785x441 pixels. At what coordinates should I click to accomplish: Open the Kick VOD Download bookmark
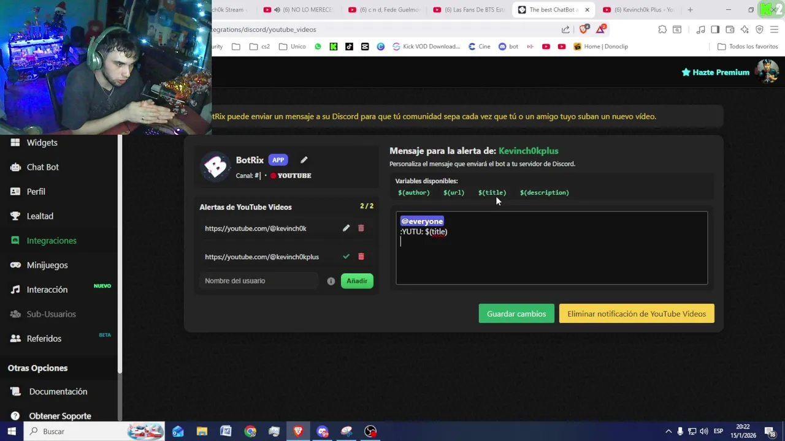(x=426, y=47)
